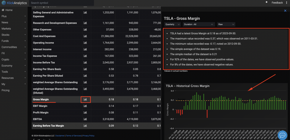Open the chat support bubble

tap(282, 135)
